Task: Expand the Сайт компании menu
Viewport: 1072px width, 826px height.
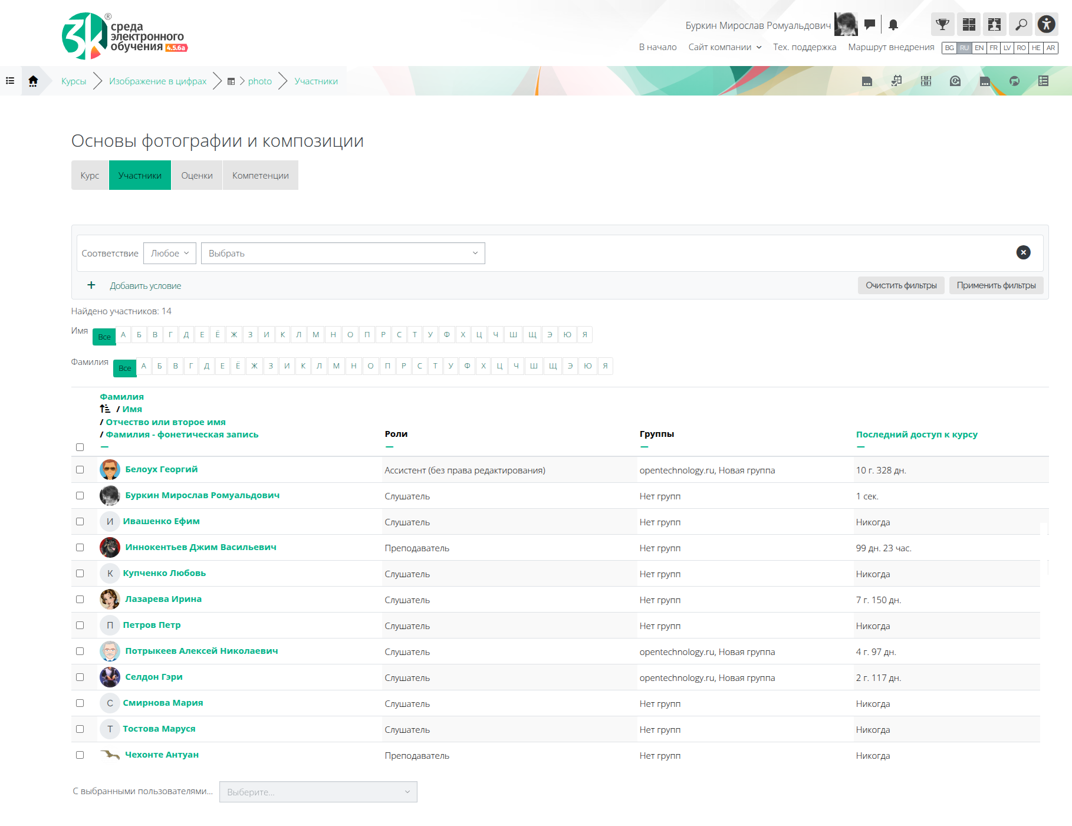Action: click(x=725, y=47)
